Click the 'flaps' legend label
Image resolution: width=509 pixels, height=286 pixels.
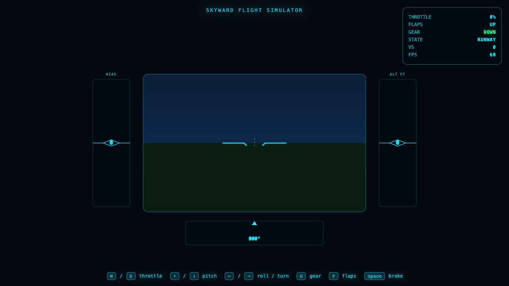(349, 276)
